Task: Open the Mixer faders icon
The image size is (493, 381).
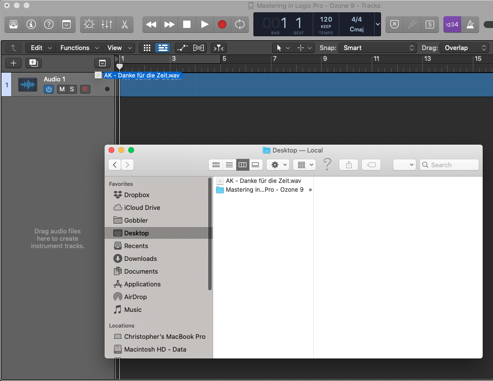Action: tap(107, 25)
